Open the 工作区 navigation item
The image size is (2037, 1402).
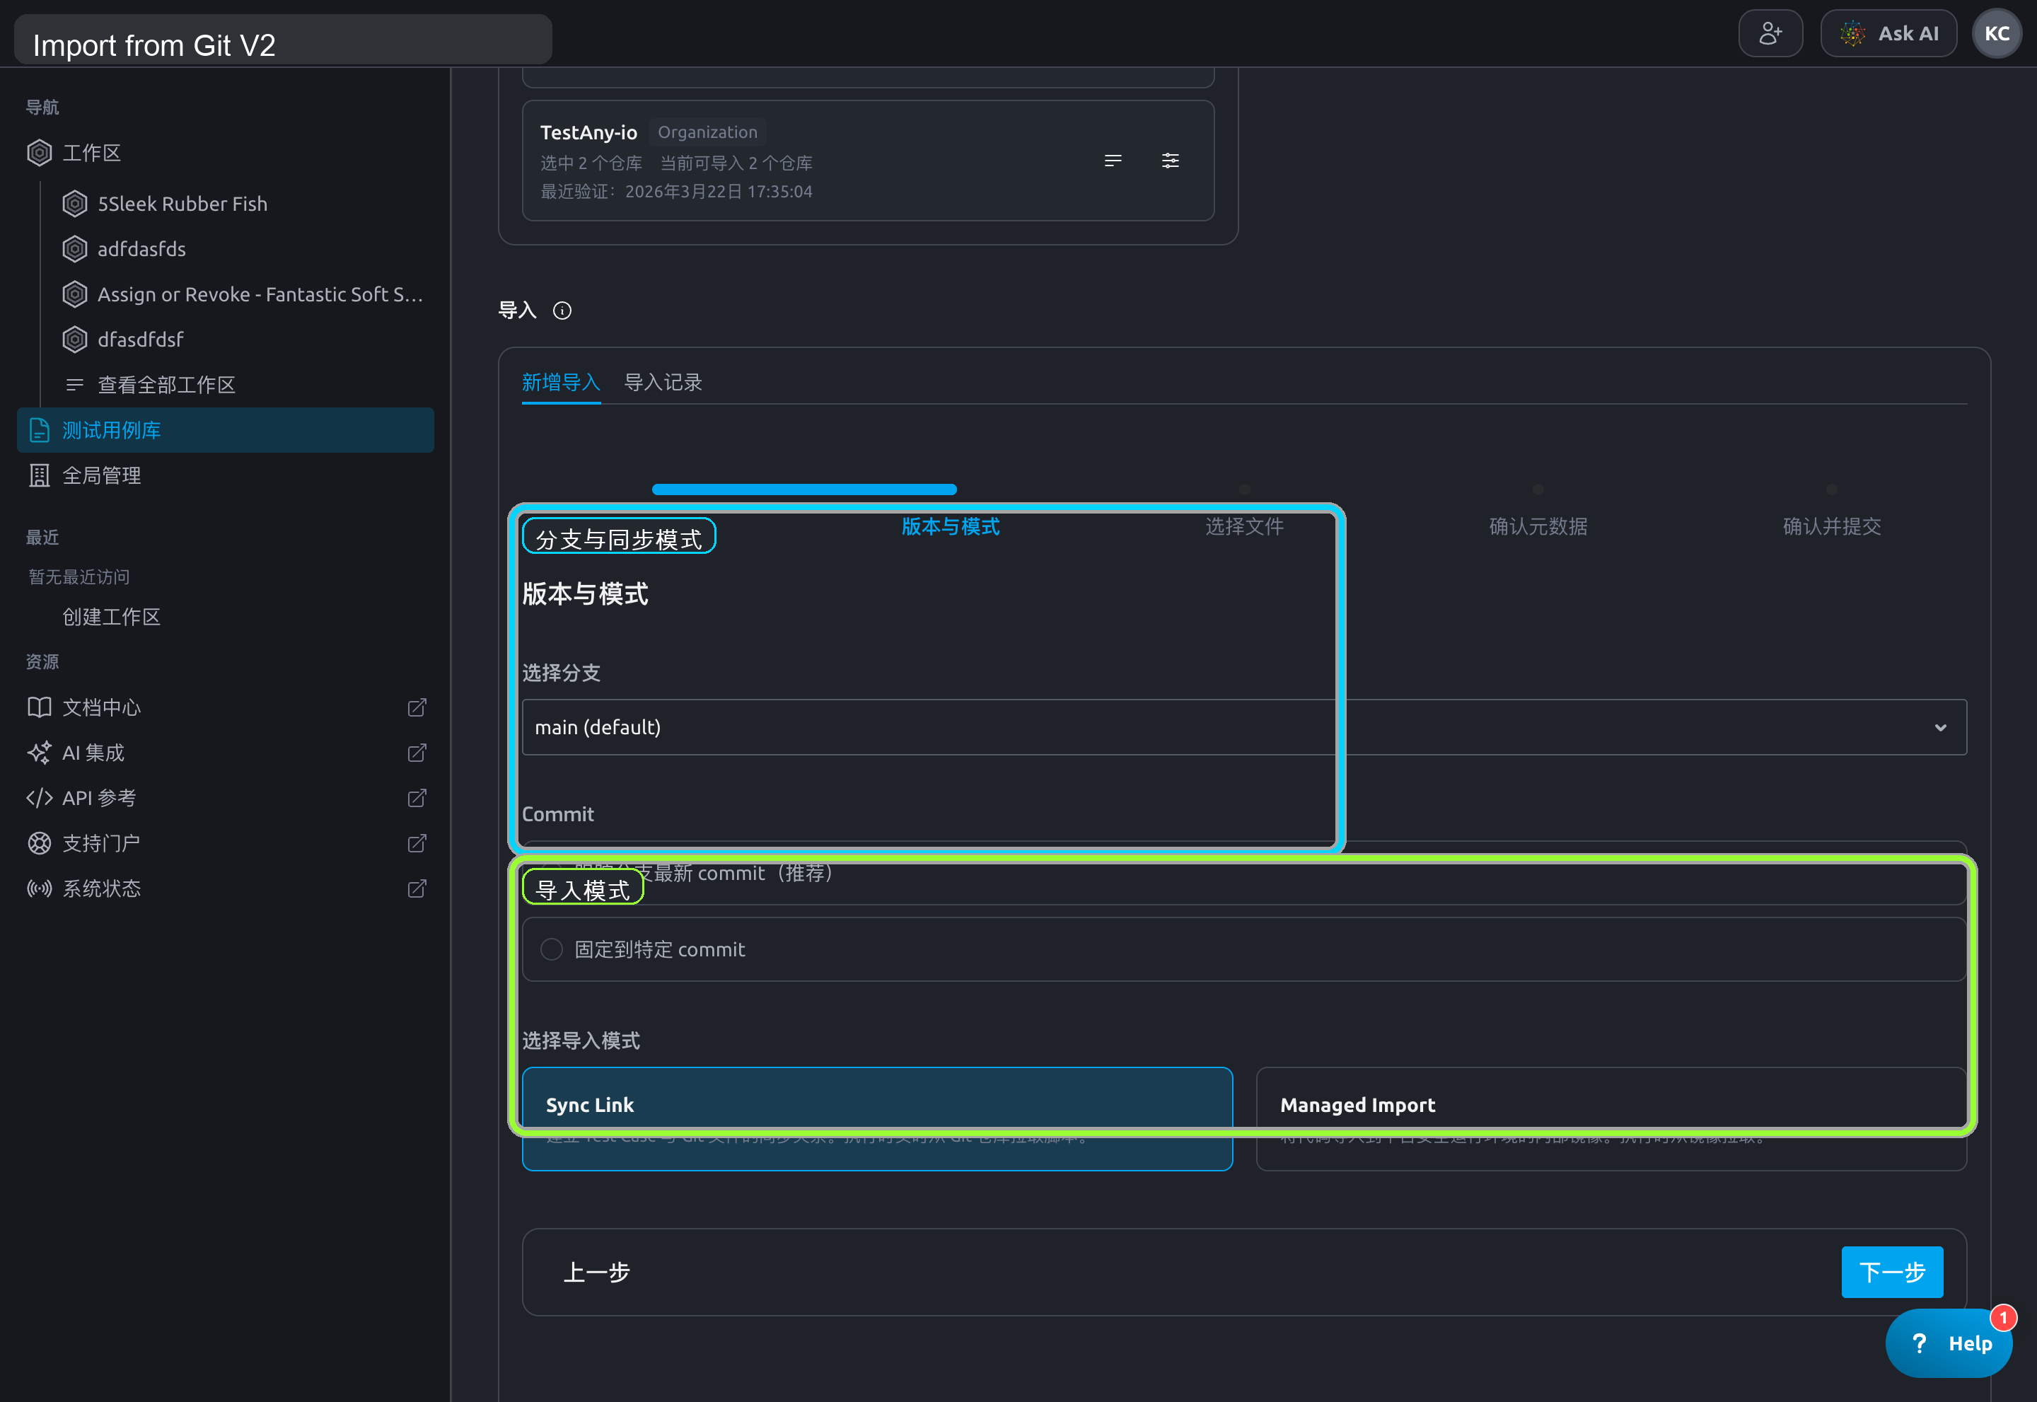[226, 153]
